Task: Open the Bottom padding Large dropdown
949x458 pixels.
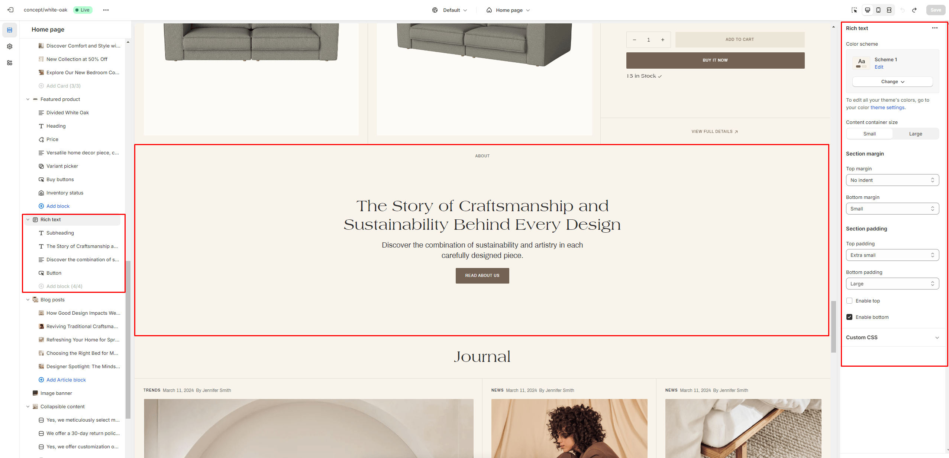Action: [x=892, y=284]
